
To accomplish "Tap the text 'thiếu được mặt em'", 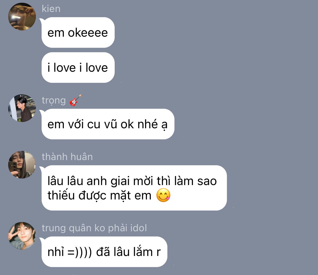I will click(99, 196).
